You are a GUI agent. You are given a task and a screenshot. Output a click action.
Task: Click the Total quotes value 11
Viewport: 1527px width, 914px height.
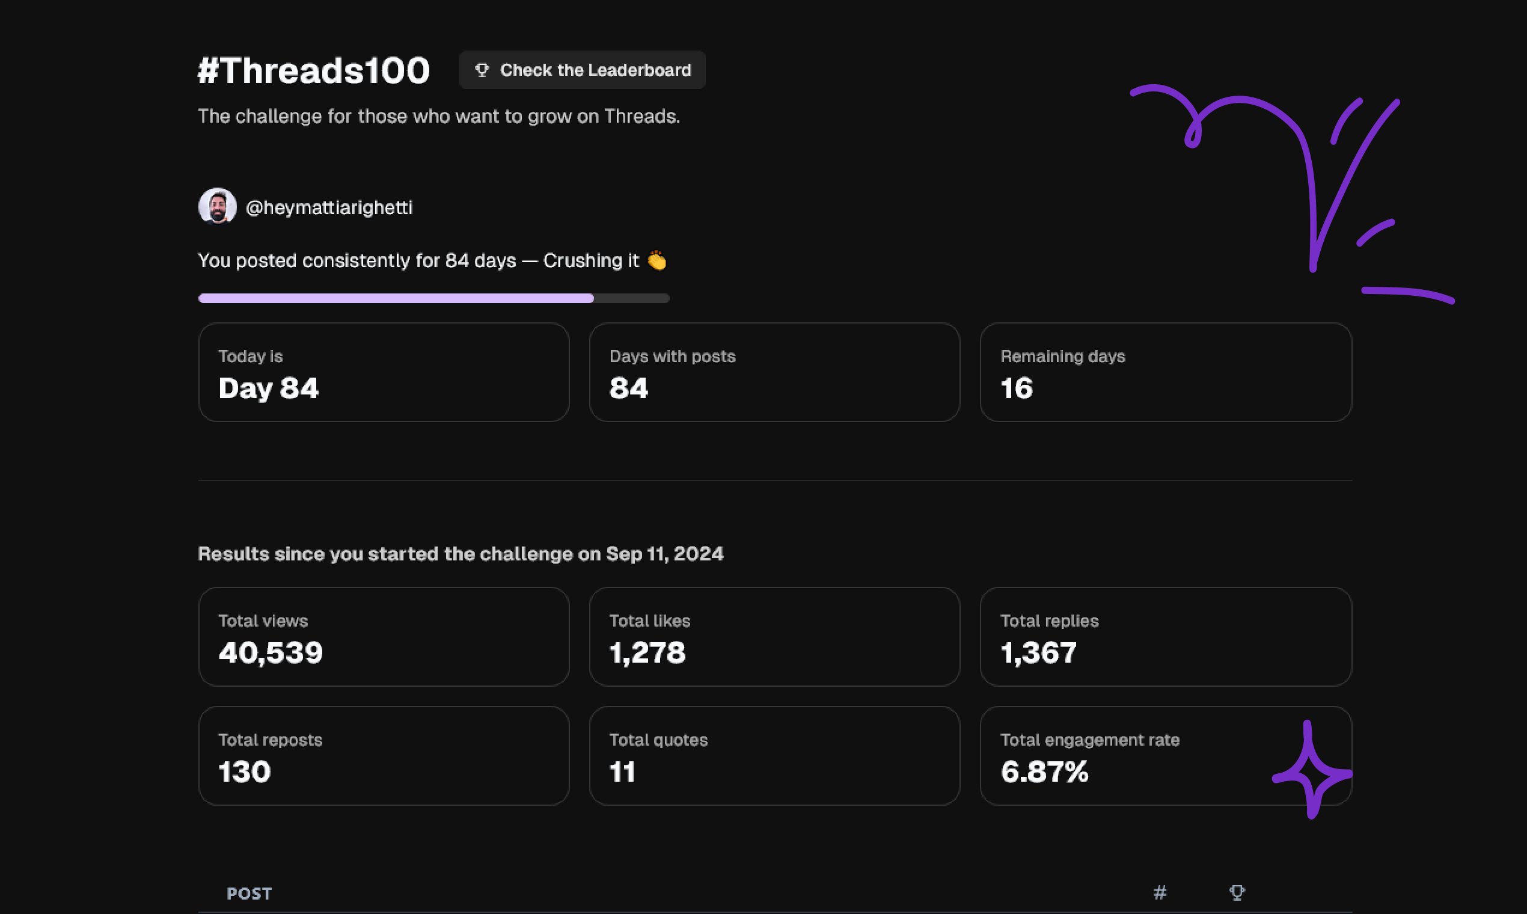point(622,771)
